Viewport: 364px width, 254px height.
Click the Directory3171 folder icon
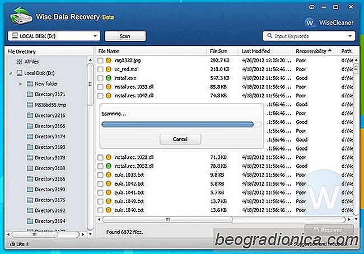(30, 94)
